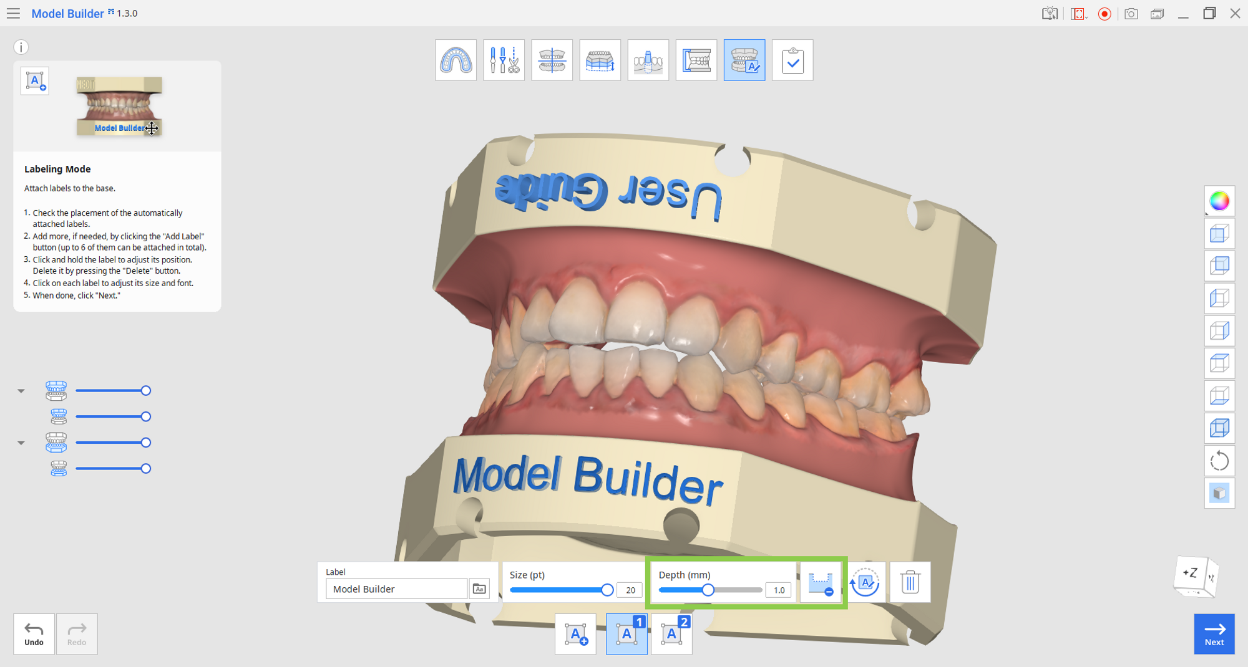Open the base height step icon

(x=600, y=60)
